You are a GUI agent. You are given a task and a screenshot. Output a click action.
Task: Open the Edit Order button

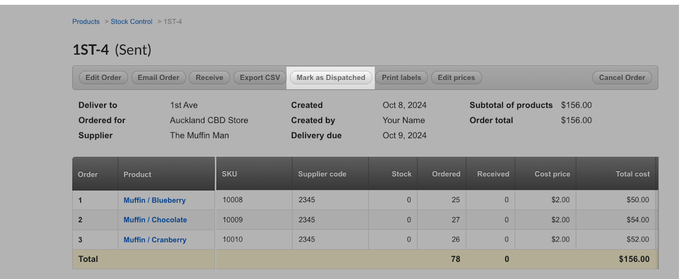point(103,78)
